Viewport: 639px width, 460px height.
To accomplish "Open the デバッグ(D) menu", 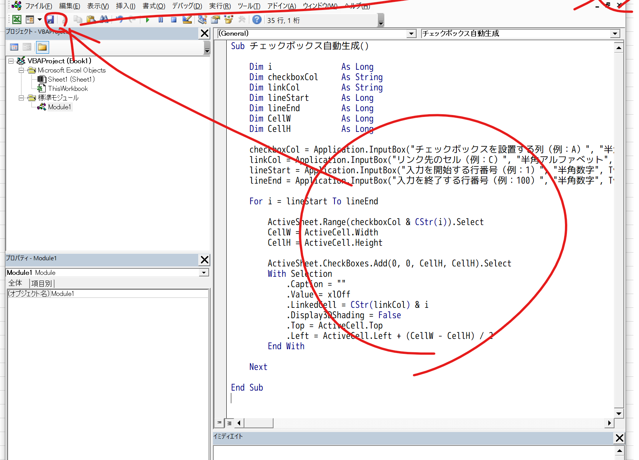I will (187, 6).
